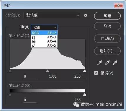
Task: Click the 预设(E): label
Action: 13,15
